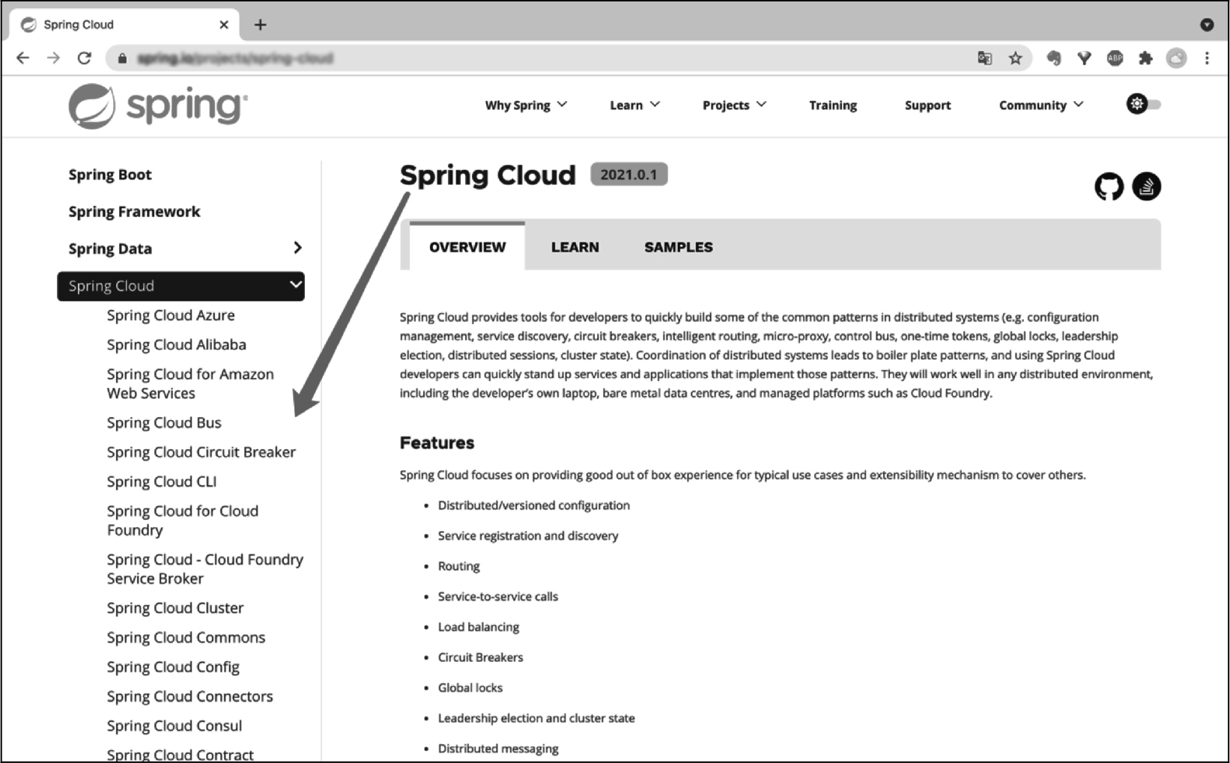Select the Spring Cloud browser tab

pyautogui.click(x=124, y=25)
